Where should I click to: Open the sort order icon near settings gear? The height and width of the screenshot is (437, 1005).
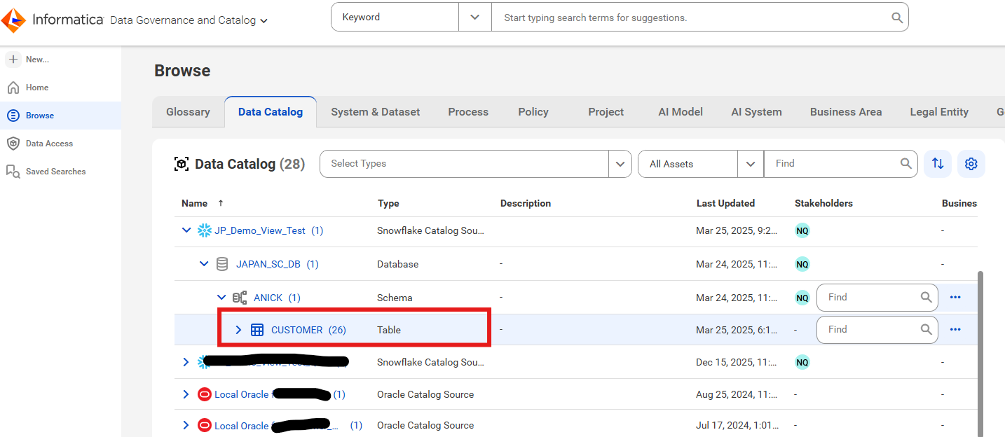[x=938, y=163]
